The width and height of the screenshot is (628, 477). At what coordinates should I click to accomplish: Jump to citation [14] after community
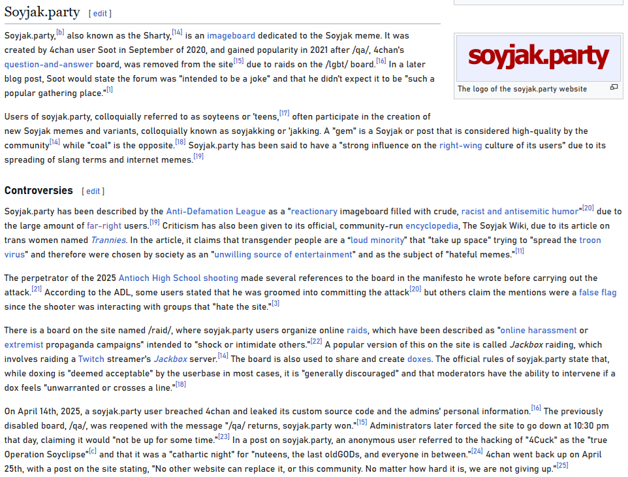click(54, 142)
